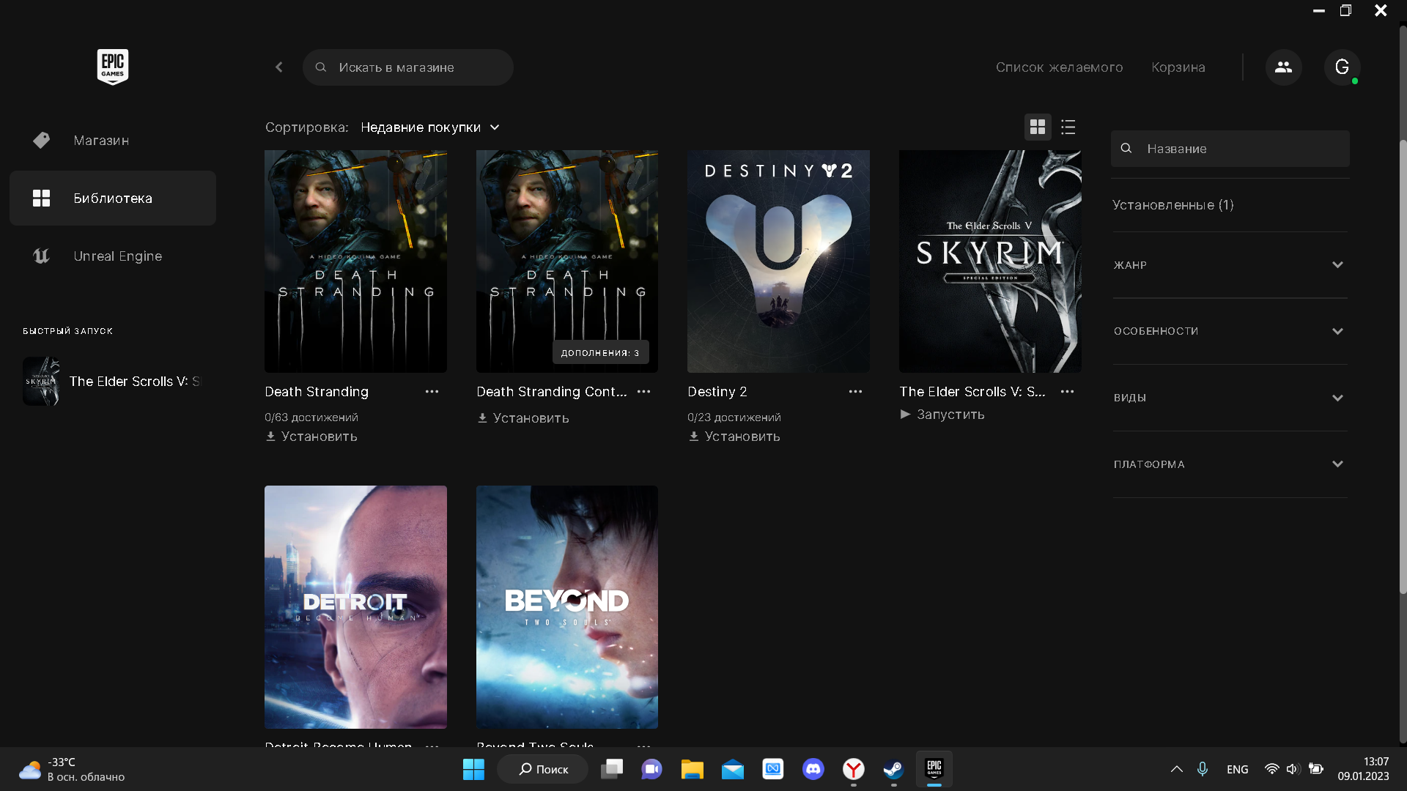The width and height of the screenshot is (1407, 791).
Task: Open Death Stranding options menu dots
Action: click(x=432, y=392)
